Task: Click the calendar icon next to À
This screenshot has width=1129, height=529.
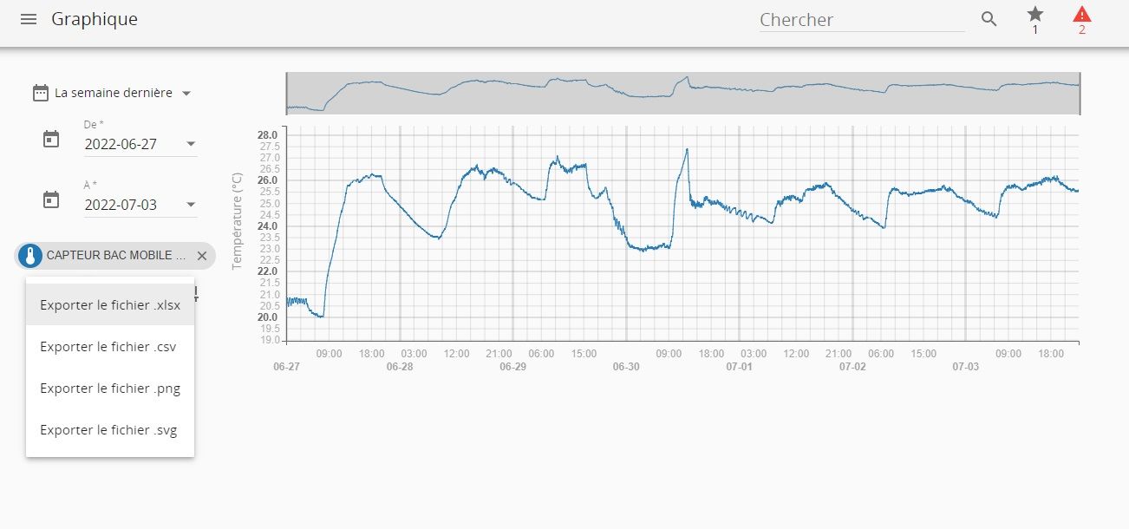Action: pyautogui.click(x=51, y=199)
